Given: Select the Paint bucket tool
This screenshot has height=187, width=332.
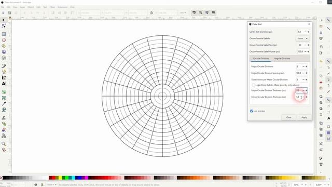Looking at the screenshot, I should click(x=4, y=110).
